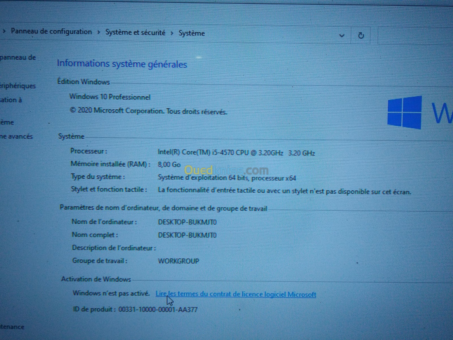453x340 pixels.
Task: Open sidebar link ending 'ème'
Action: [x=7, y=122]
